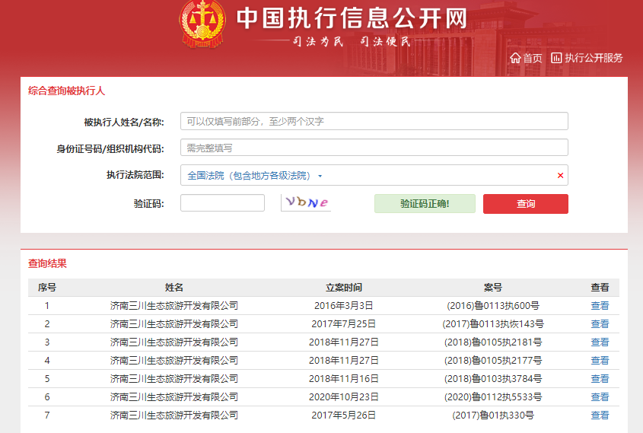Click 查看 for case (2017)鲁0113执恢143号
The height and width of the screenshot is (433, 643).
point(600,324)
